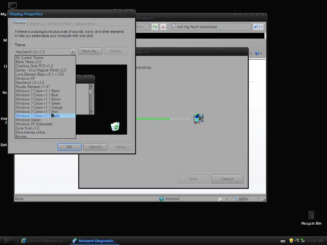Screen dimensions: 327x245
Task: Click the Apply button
Action: coord(121,147)
